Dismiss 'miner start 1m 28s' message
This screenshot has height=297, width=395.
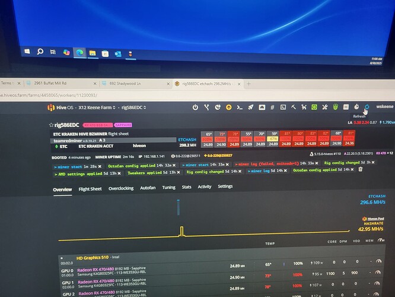(x=100, y=166)
